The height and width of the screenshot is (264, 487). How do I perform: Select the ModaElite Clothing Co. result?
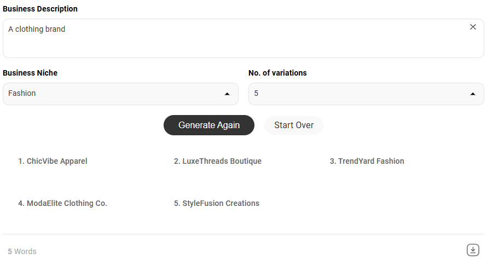point(62,203)
